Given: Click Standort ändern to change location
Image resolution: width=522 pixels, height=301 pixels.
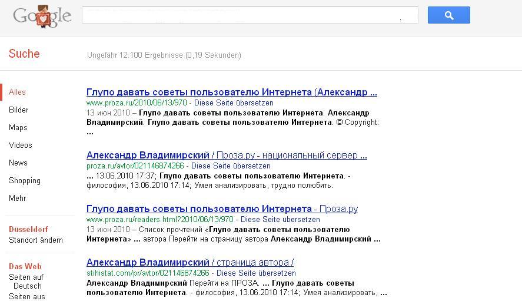Looking at the screenshot, I should pyautogui.click(x=35, y=240).
